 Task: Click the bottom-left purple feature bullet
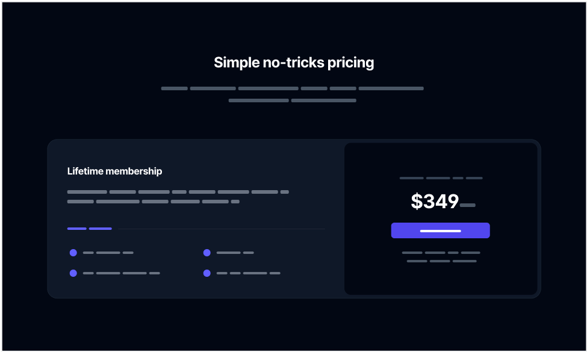coord(73,273)
